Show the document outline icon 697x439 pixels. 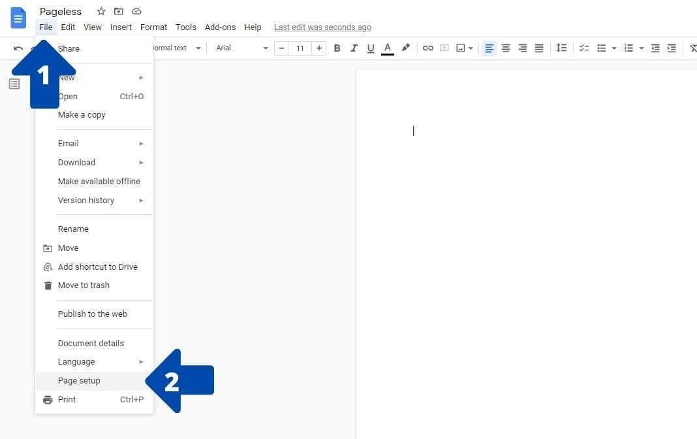14,84
